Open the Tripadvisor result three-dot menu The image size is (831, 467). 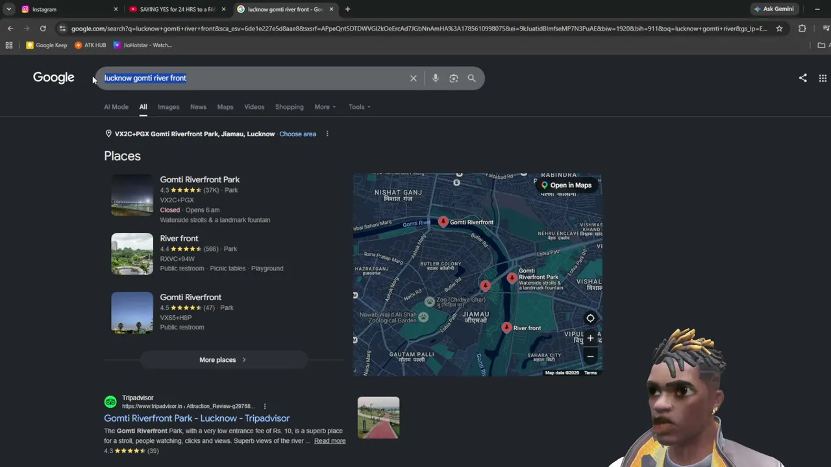(265, 407)
